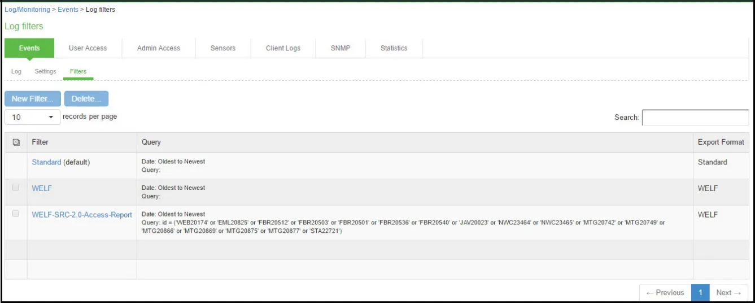
Task: Open the Client Logs tab
Action: pyautogui.click(x=283, y=48)
